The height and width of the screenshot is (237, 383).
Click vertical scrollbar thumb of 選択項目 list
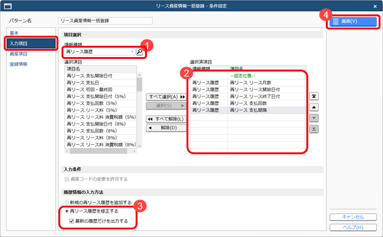coord(139,85)
